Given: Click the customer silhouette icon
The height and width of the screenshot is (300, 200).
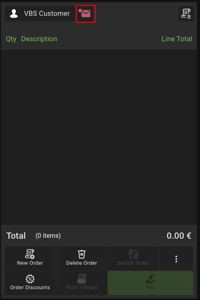Looking at the screenshot, I should point(14,14).
